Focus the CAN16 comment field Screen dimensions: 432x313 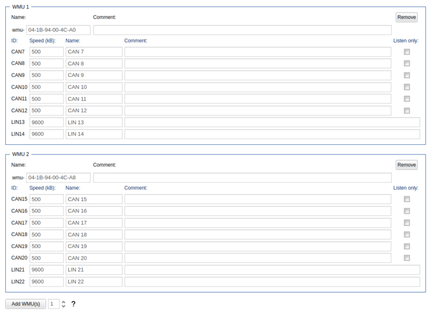[257, 211]
